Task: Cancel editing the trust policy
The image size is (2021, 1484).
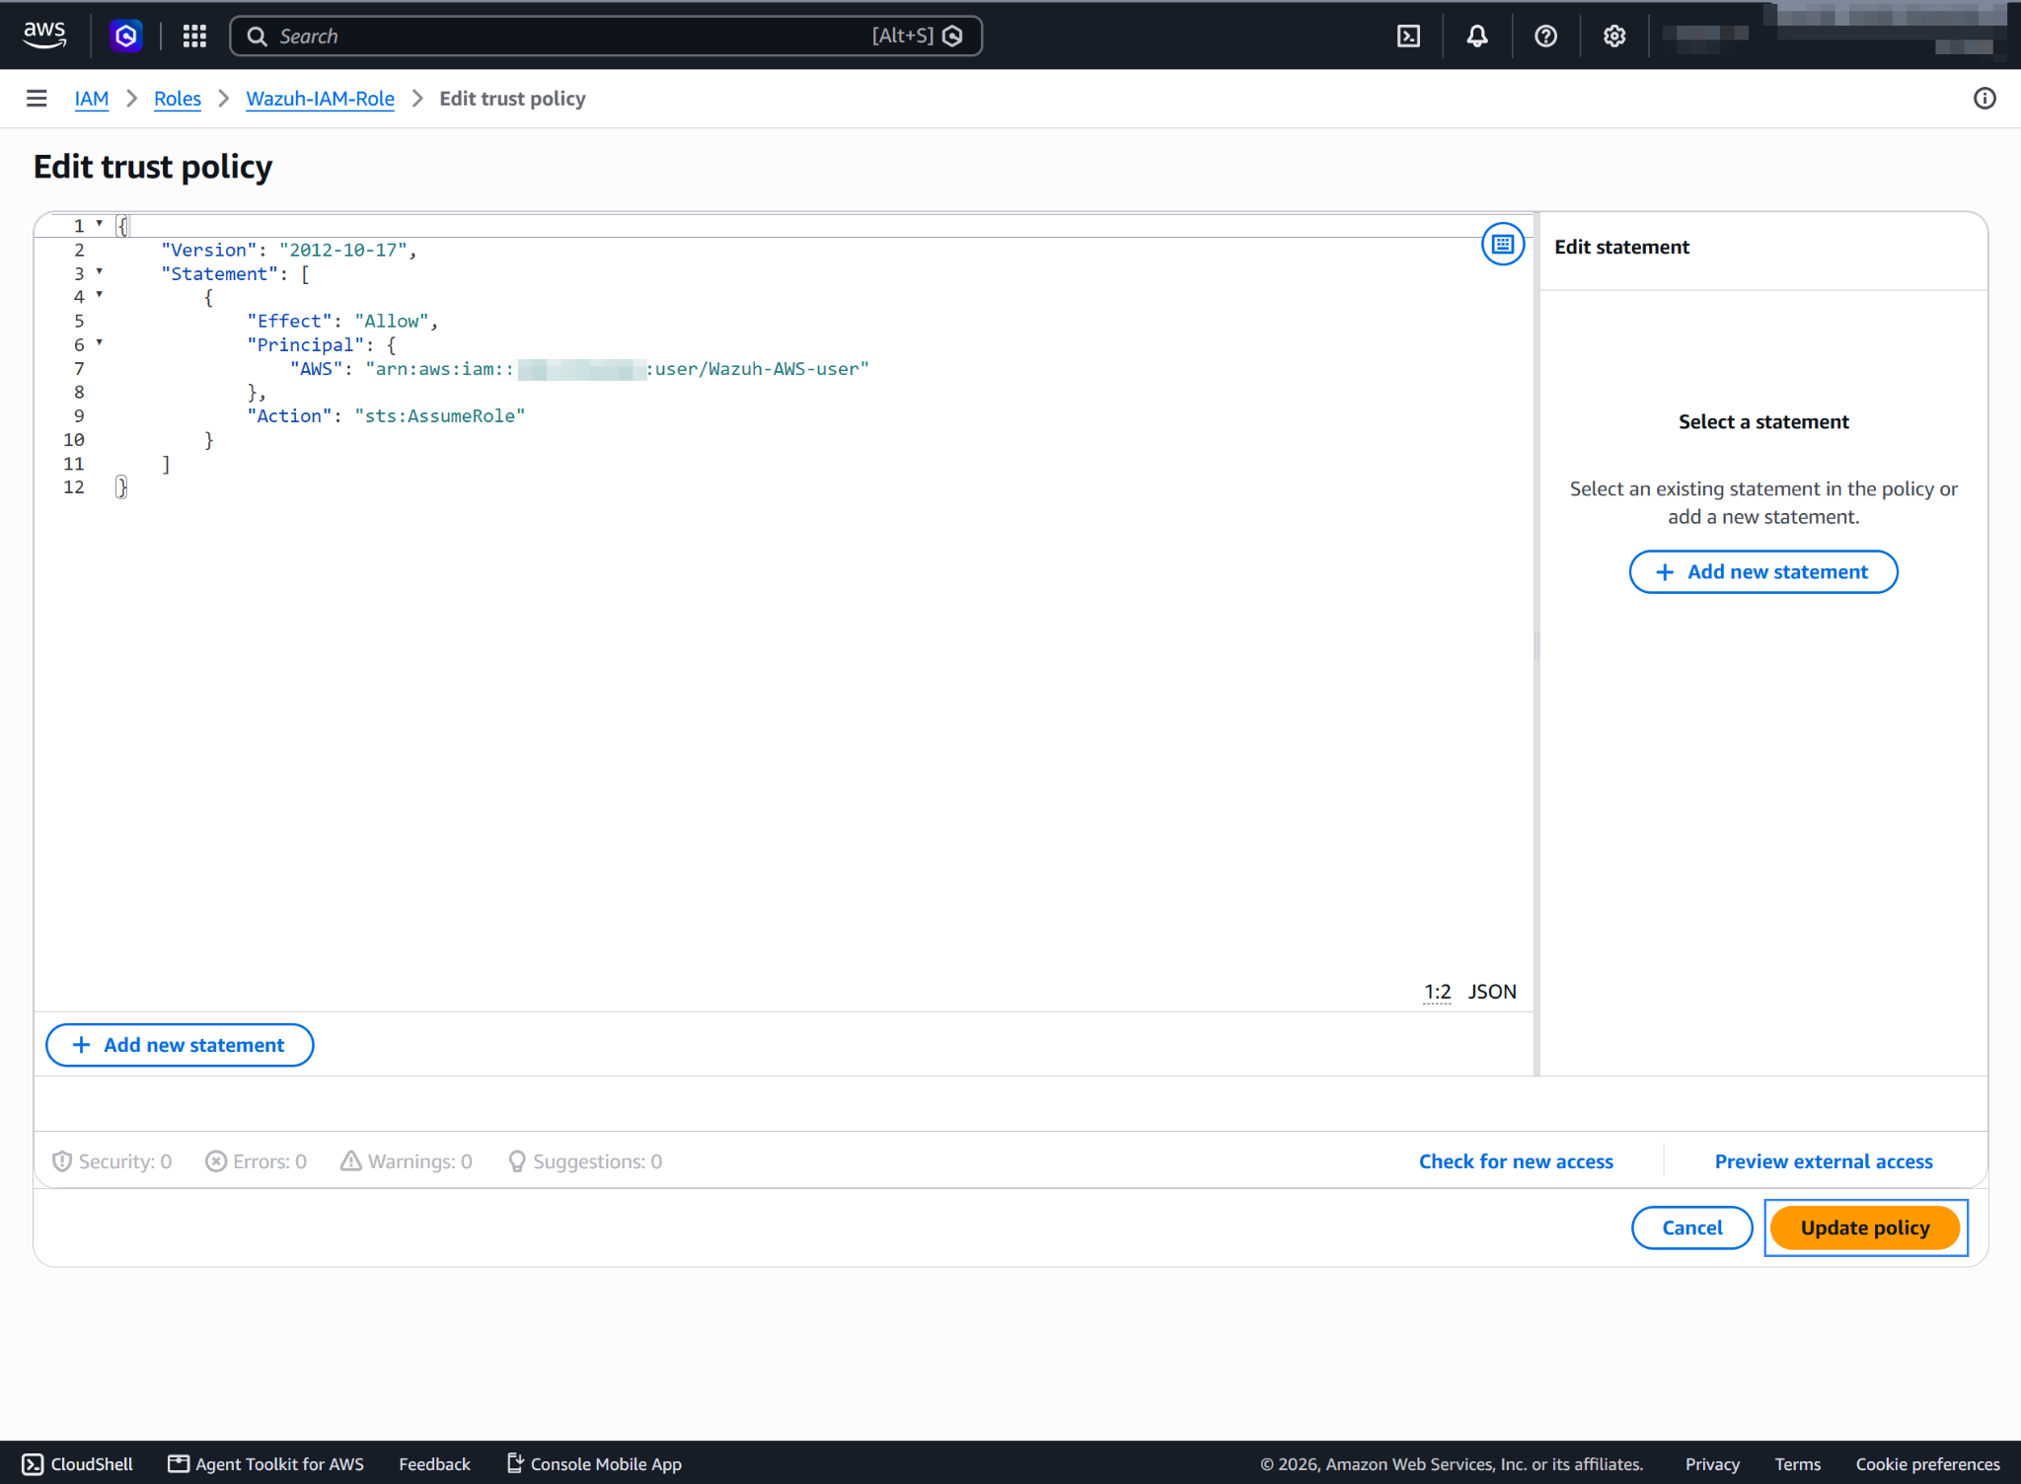Action: pyautogui.click(x=1691, y=1227)
